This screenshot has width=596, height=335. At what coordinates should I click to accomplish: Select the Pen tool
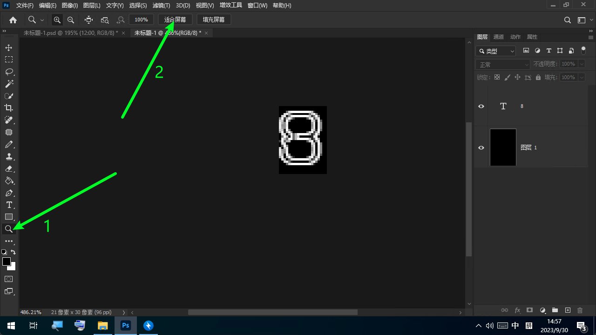pos(9,193)
